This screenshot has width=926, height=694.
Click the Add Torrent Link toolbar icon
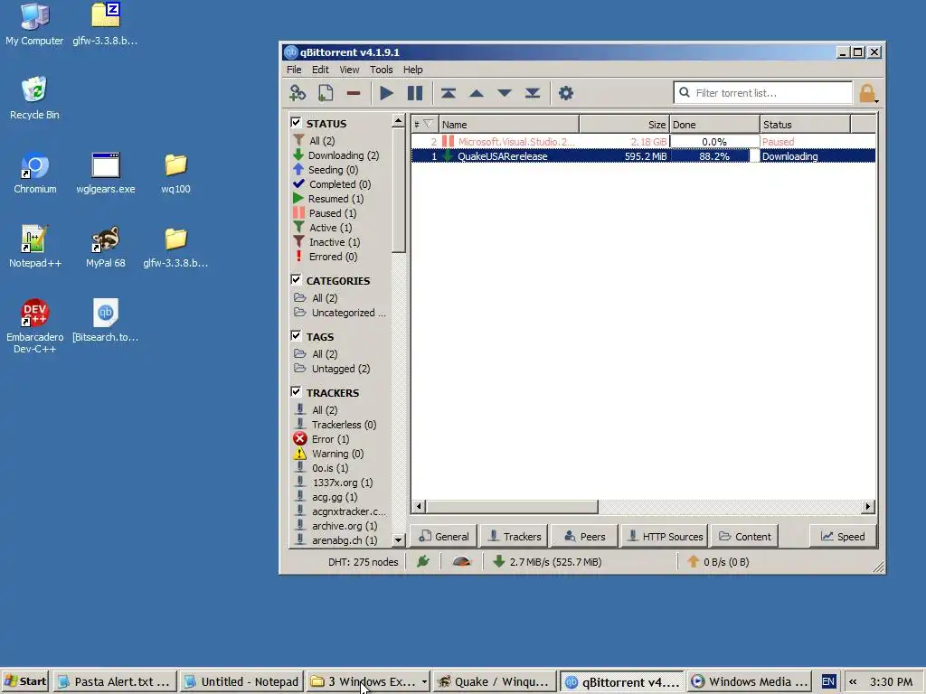pyautogui.click(x=297, y=93)
